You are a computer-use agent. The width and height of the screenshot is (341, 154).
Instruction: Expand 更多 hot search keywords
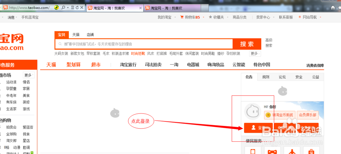coord(255,54)
